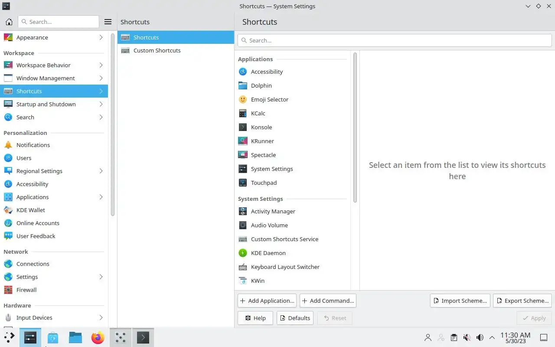Image resolution: width=555 pixels, height=347 pixels.
Task: Click the Activity Manager icon
Action: (x=243, y=211)
